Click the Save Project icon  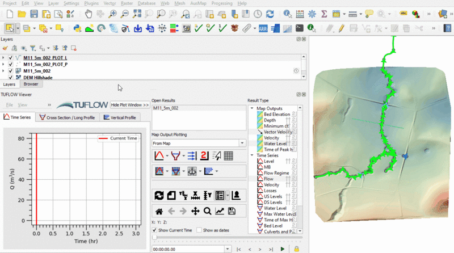(x=34, y=14)
